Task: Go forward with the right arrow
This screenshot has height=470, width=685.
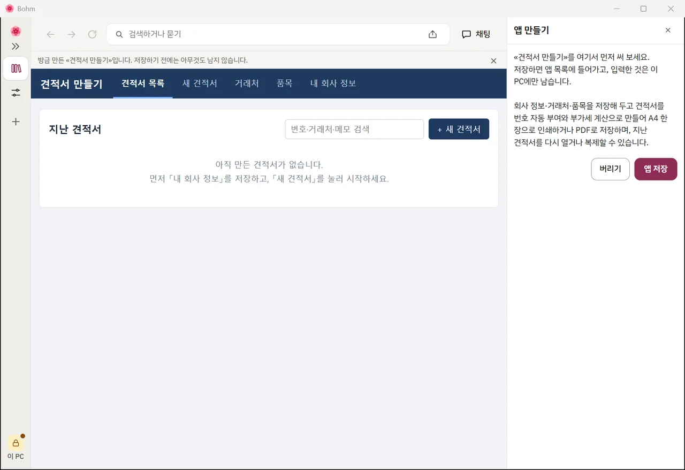Action: (x=71, y=34)
